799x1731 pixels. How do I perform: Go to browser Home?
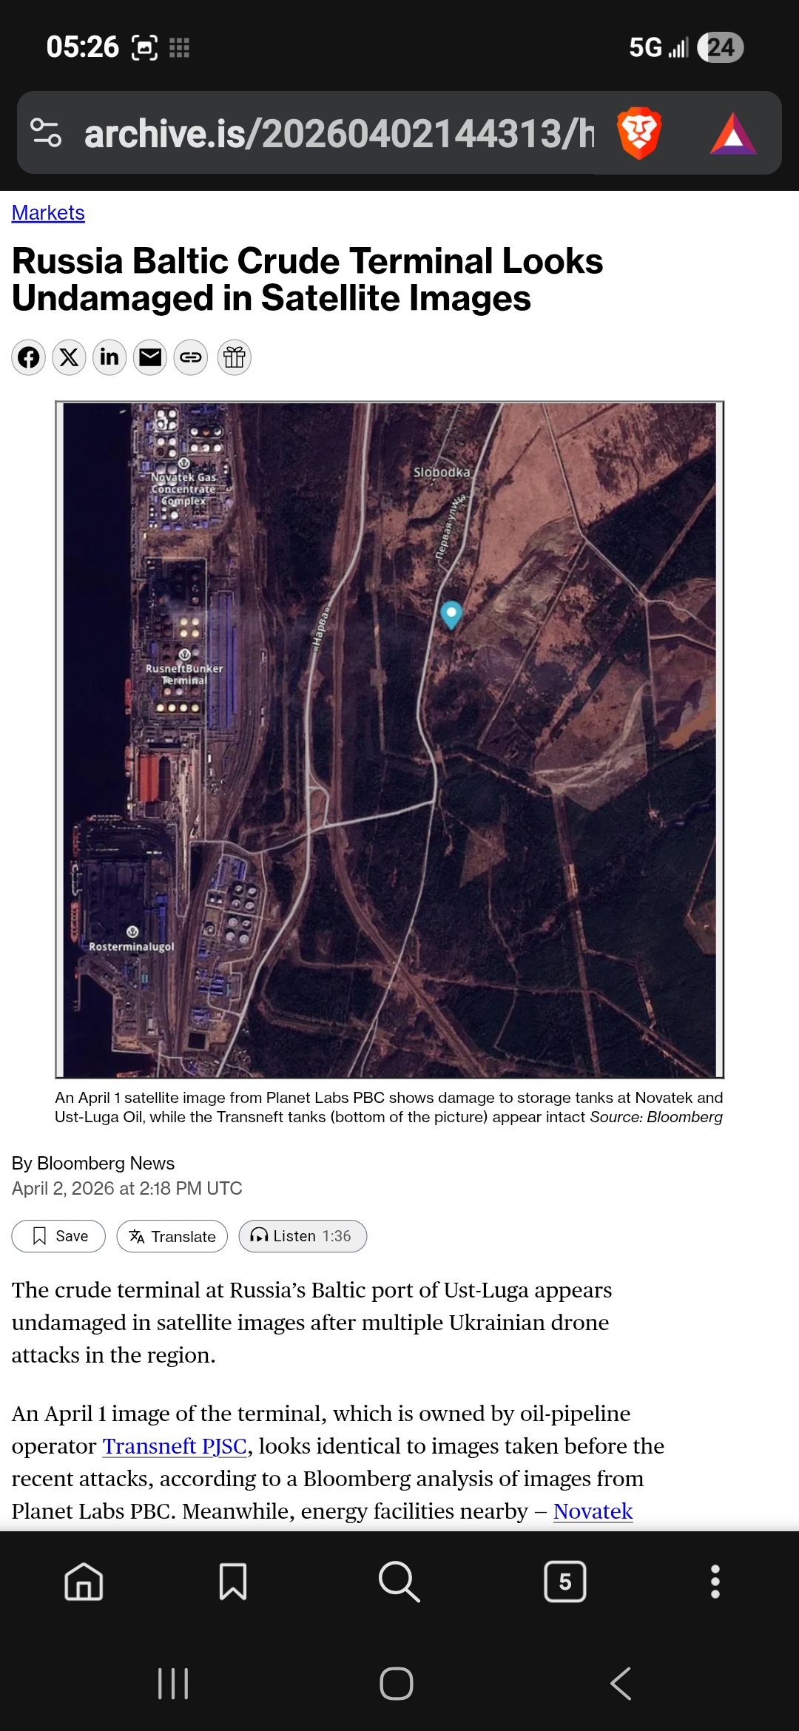(84, 1582)
